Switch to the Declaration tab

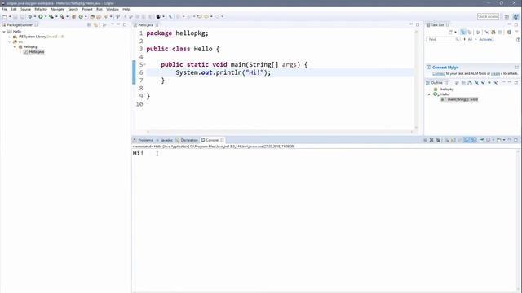187,140
